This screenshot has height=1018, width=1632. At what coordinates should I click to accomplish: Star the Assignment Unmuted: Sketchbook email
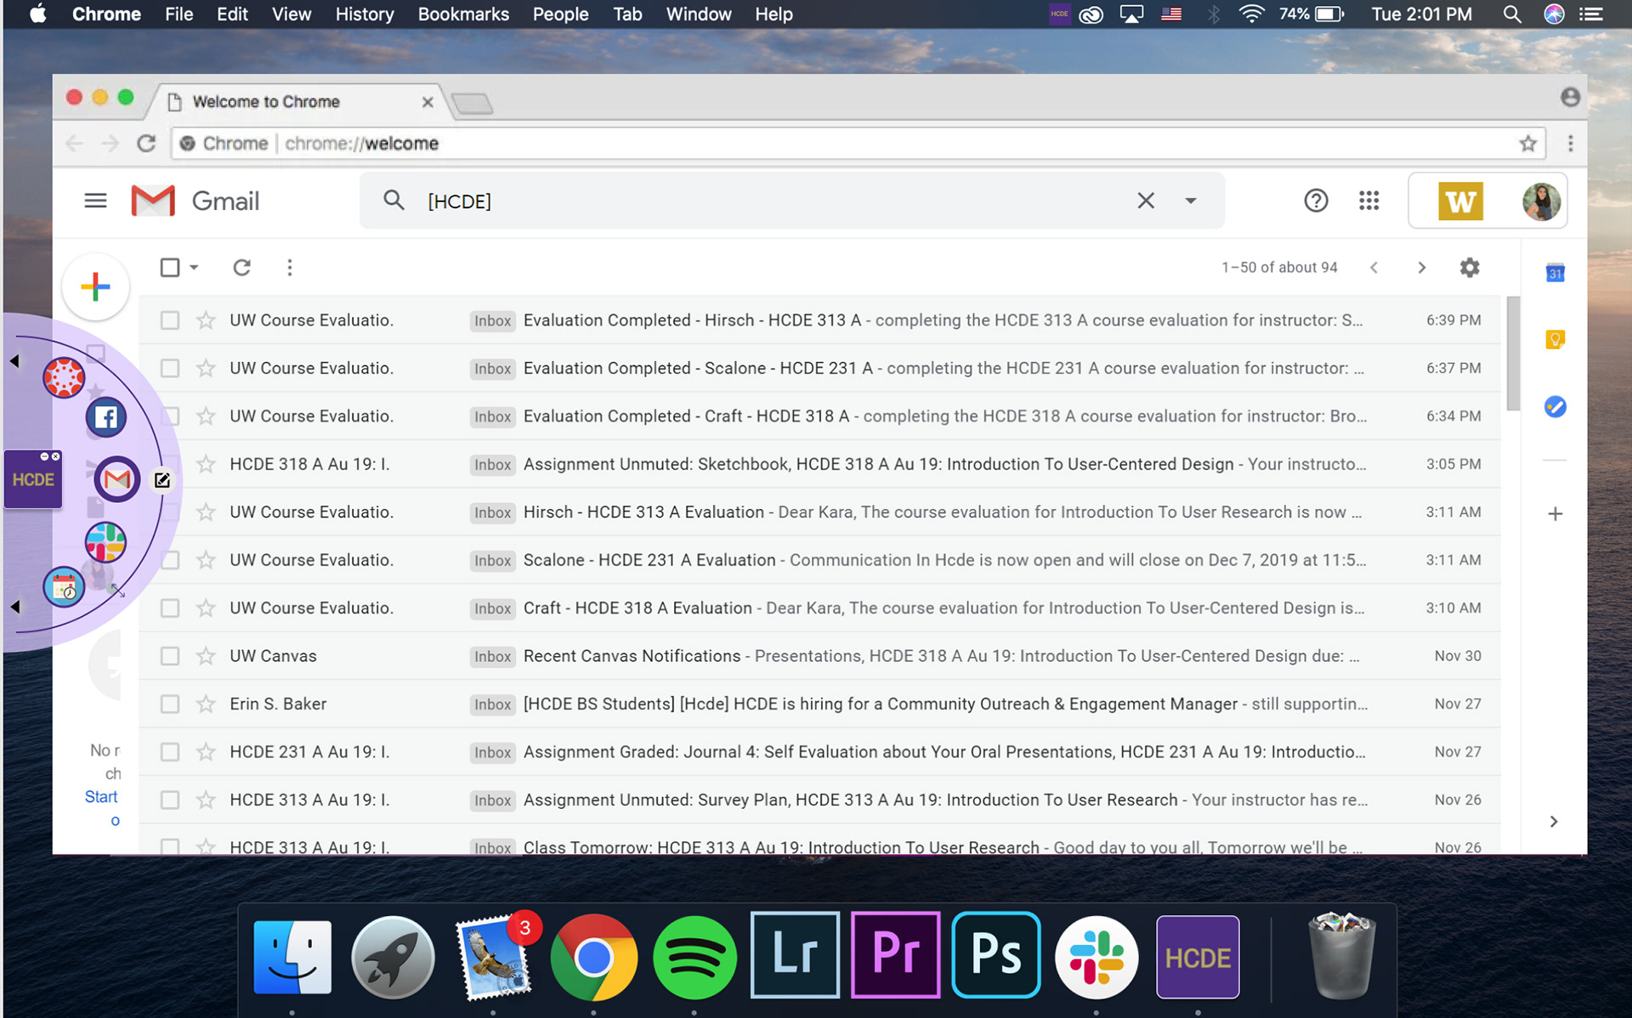[206, 464]
